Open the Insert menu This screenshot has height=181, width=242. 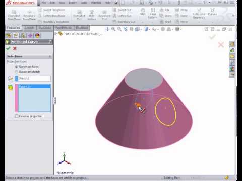[73, 3]
